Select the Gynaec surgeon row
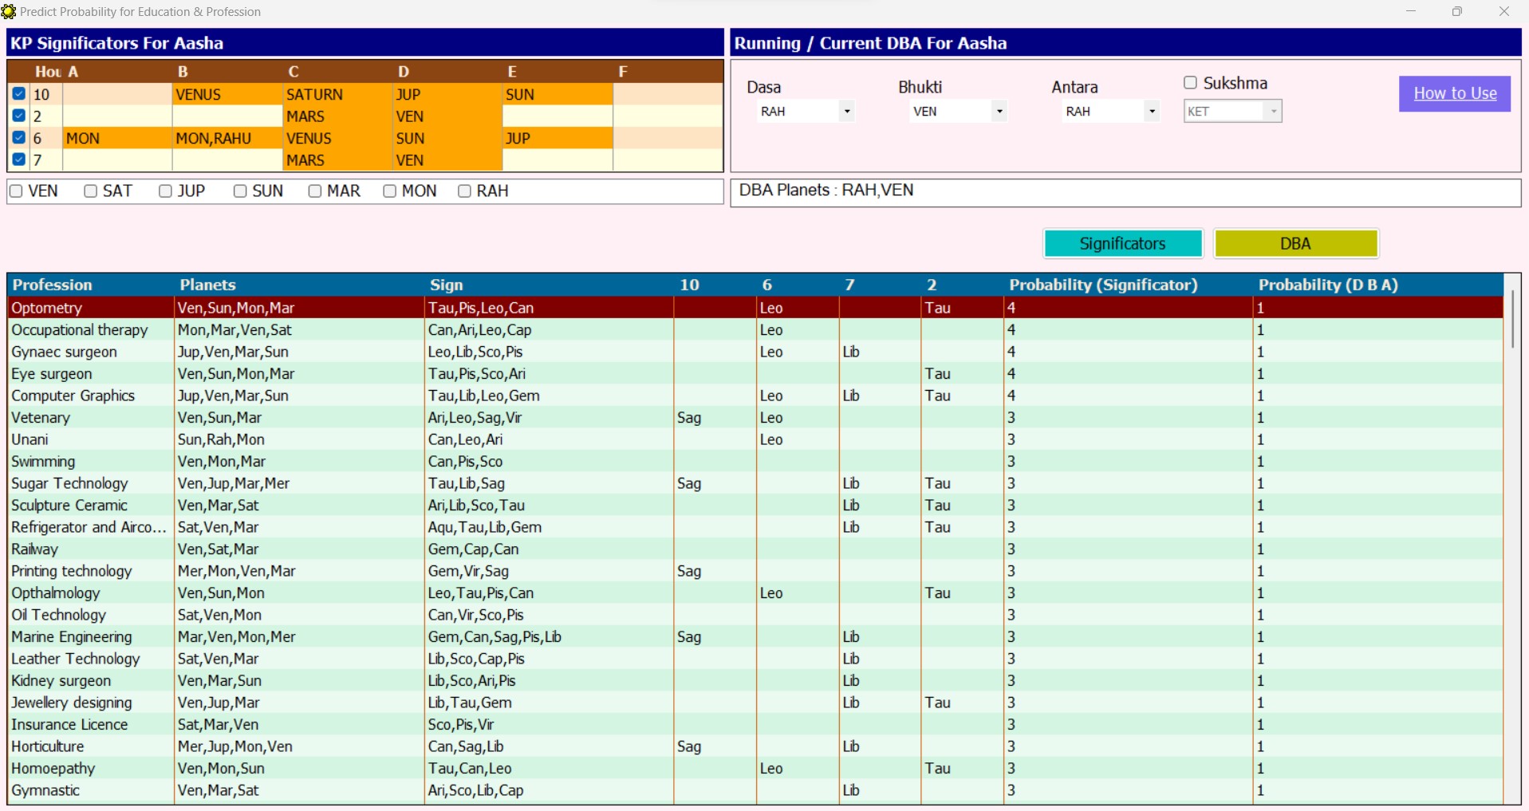The width and height of the screenshot is (1529, 811). [64, 352]
